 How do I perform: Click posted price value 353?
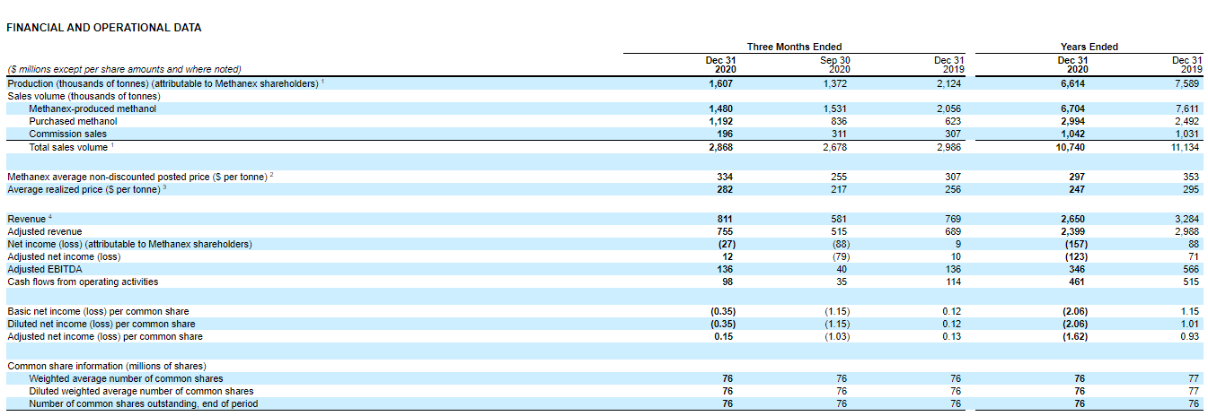tap(1193, 177)
